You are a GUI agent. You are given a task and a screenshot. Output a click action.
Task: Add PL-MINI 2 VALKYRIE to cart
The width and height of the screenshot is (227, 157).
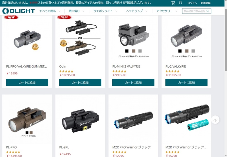pyautogui.click(x=133, y=82)
